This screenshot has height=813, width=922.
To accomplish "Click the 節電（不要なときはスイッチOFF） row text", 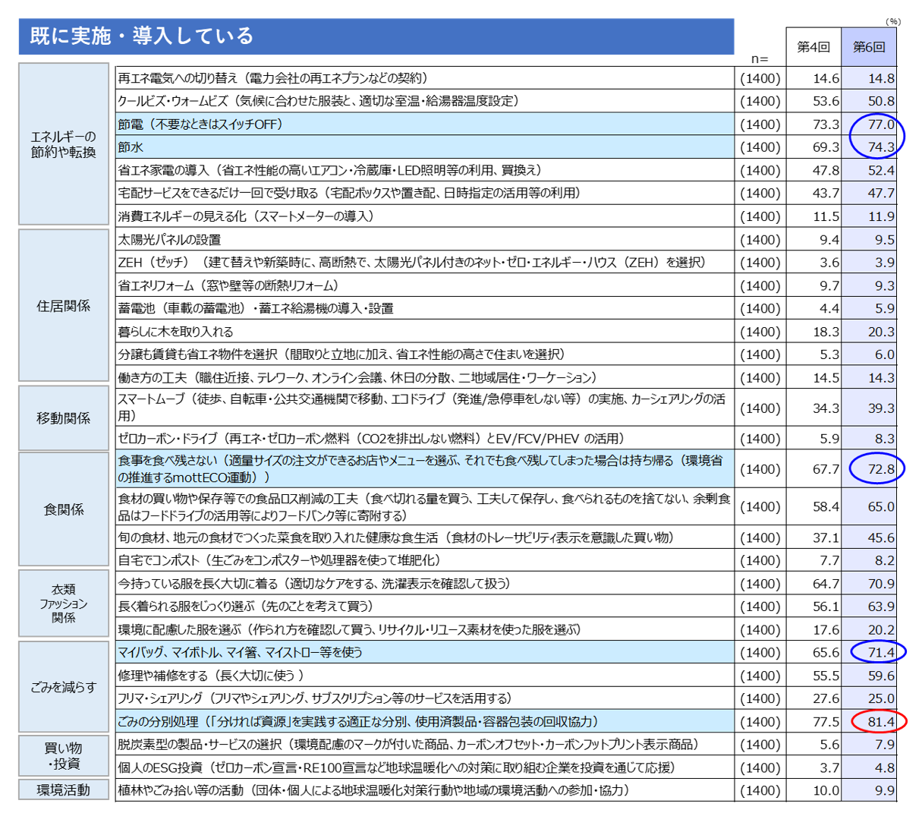I will 200,124.
